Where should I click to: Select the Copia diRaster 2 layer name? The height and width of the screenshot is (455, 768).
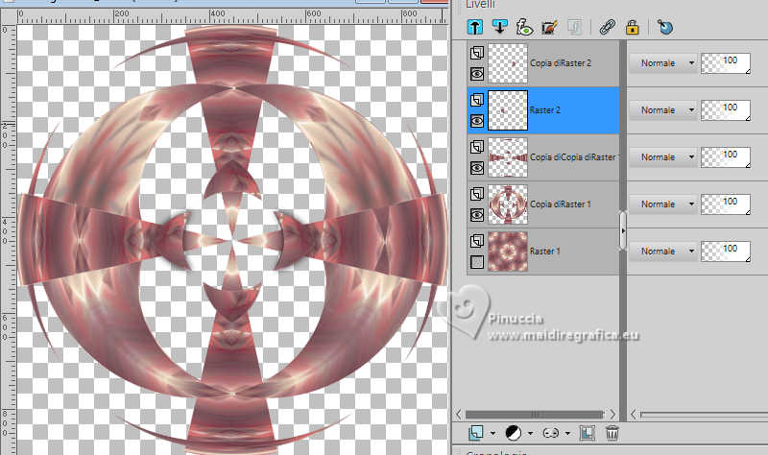coord(561,63)
